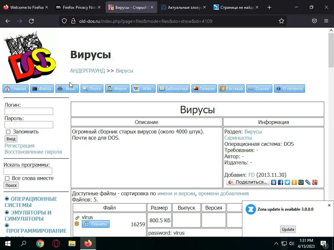Open Форум navigation button

pos(117,89)
